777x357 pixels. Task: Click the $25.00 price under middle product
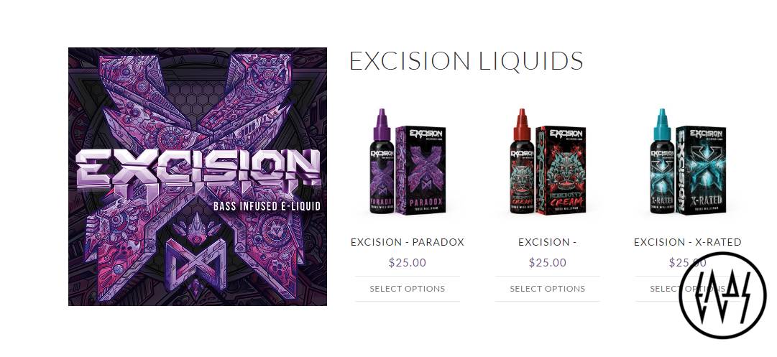(548, 262)
